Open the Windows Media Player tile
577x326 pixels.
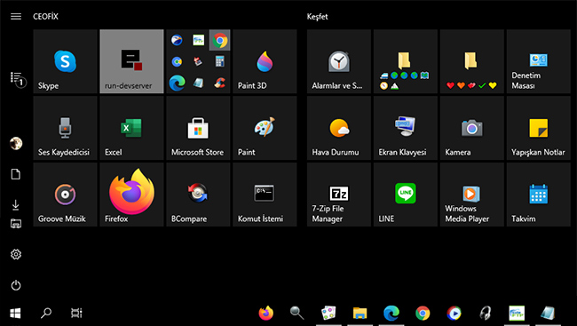[472, 195]
